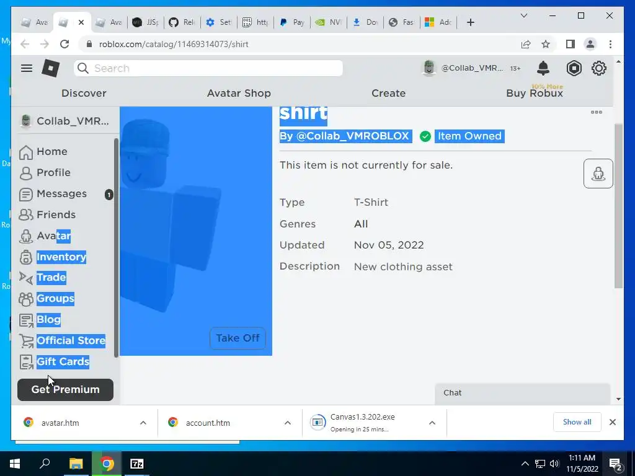Open Chrome side panel icon
The image size is (635, 476).
pyautogui.click(x=571, y=44)
